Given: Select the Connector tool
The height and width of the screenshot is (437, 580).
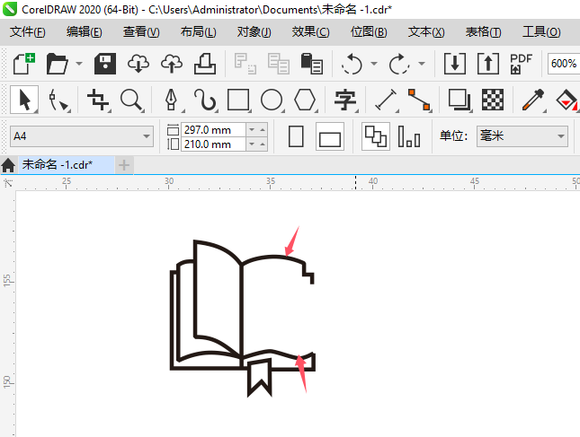Looking at the screenshot, I should pyautogui.click(x=419, y=100).
